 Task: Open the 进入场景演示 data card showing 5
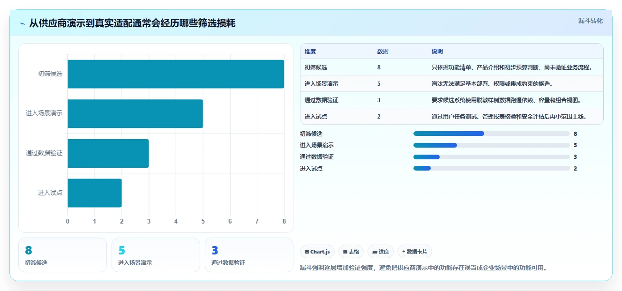[156, 255]
